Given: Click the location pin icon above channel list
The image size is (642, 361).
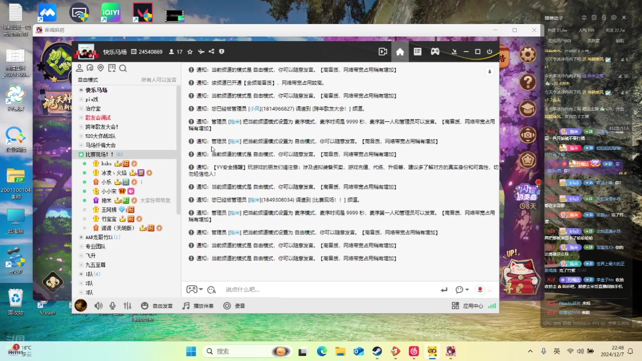Looking at the screenshot, I should [101, 68].
